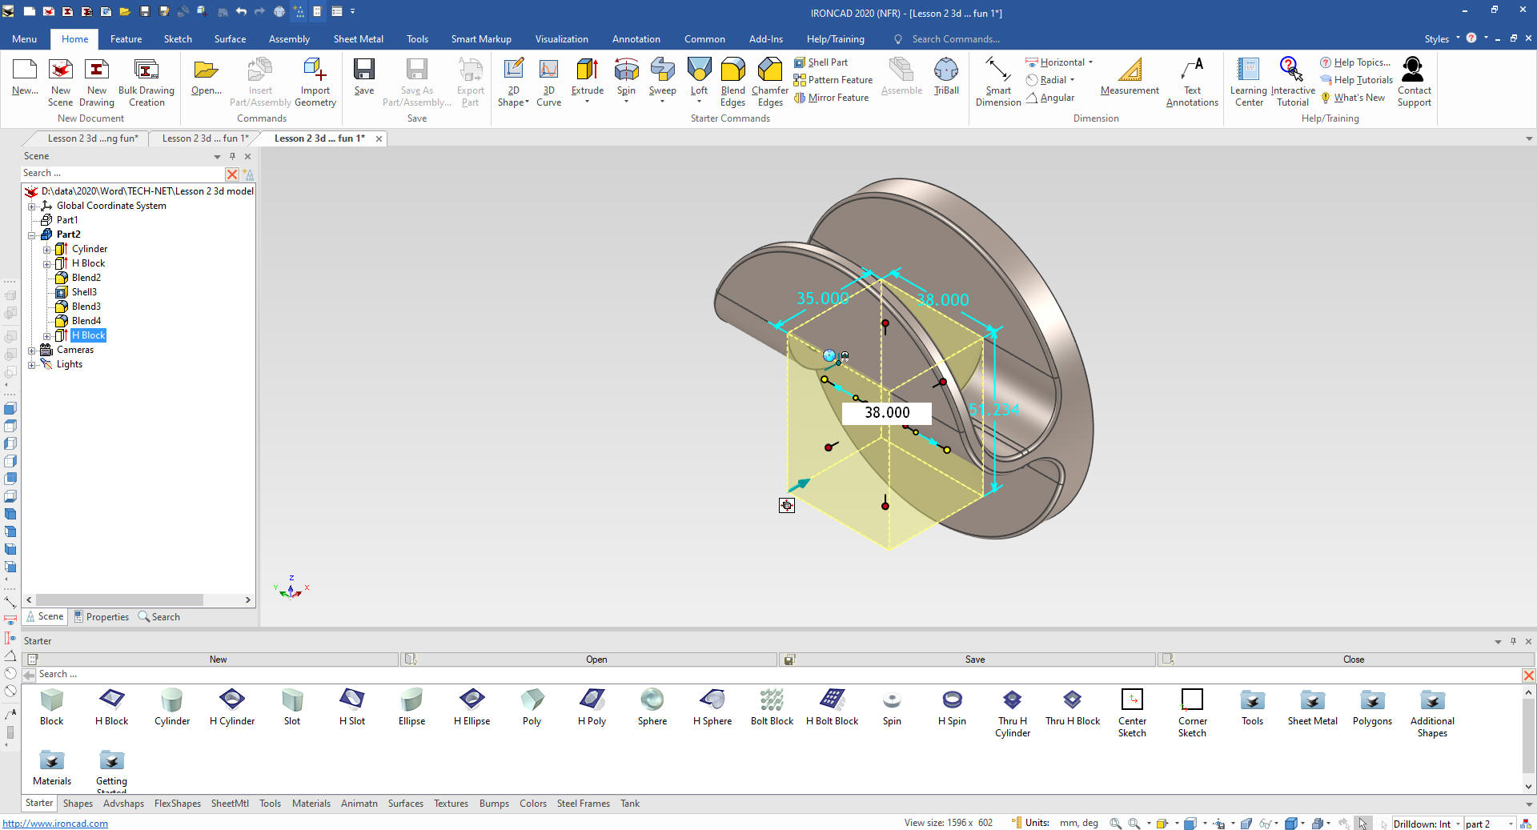
Task: Choose the Bolt Block catalog shape
Action: [x=772, y=701]
